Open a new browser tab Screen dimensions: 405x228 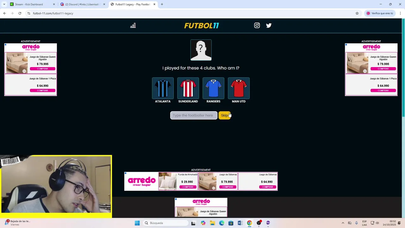162,4
